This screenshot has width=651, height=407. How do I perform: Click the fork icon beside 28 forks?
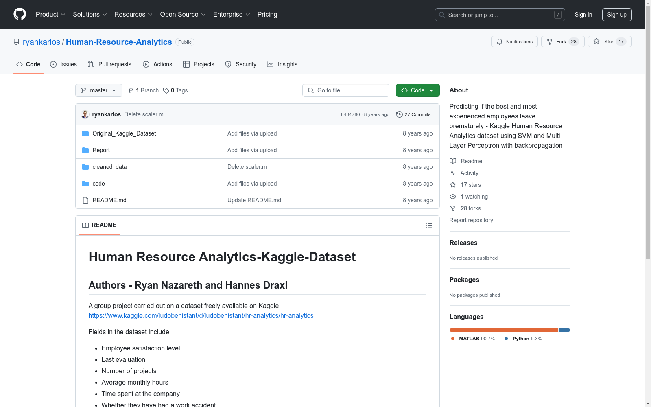[x=453, y=208]
